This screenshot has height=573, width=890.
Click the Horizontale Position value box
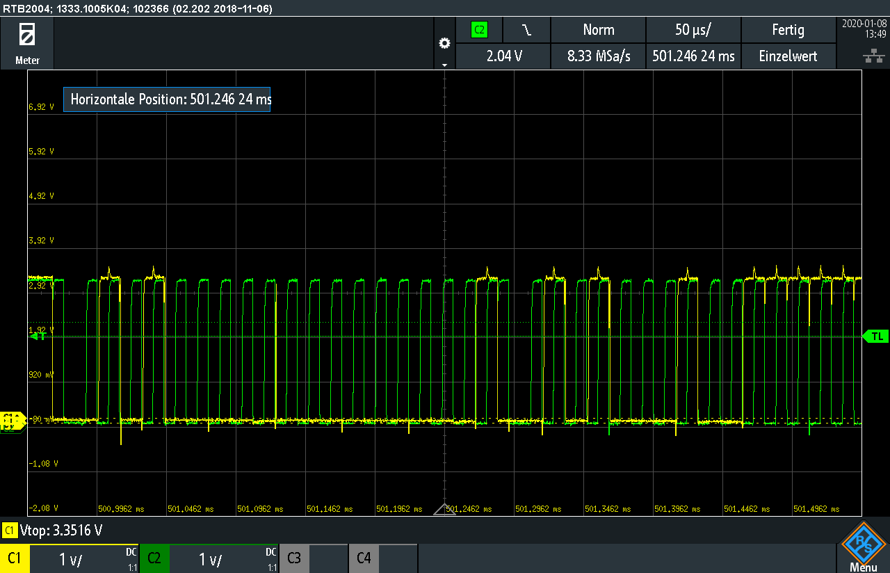tap(167, 99)
